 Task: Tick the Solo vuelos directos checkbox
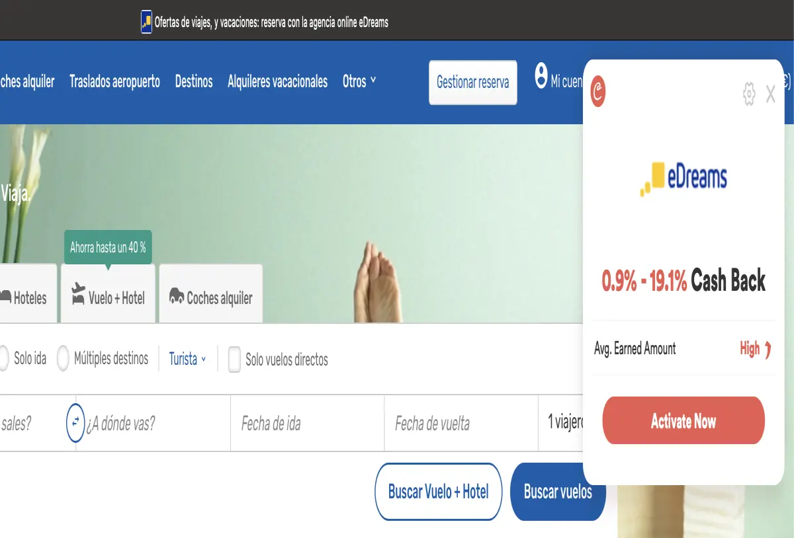234,360
